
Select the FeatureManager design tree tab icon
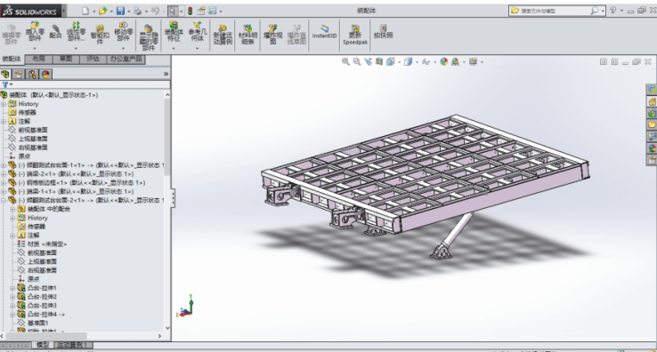coord(5,74)
